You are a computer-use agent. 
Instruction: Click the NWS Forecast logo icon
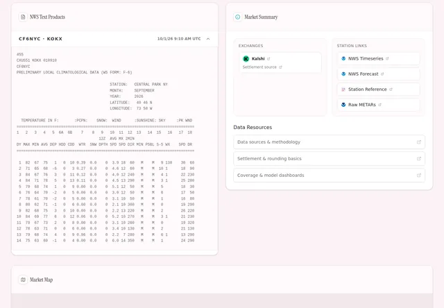click(343, 74)
